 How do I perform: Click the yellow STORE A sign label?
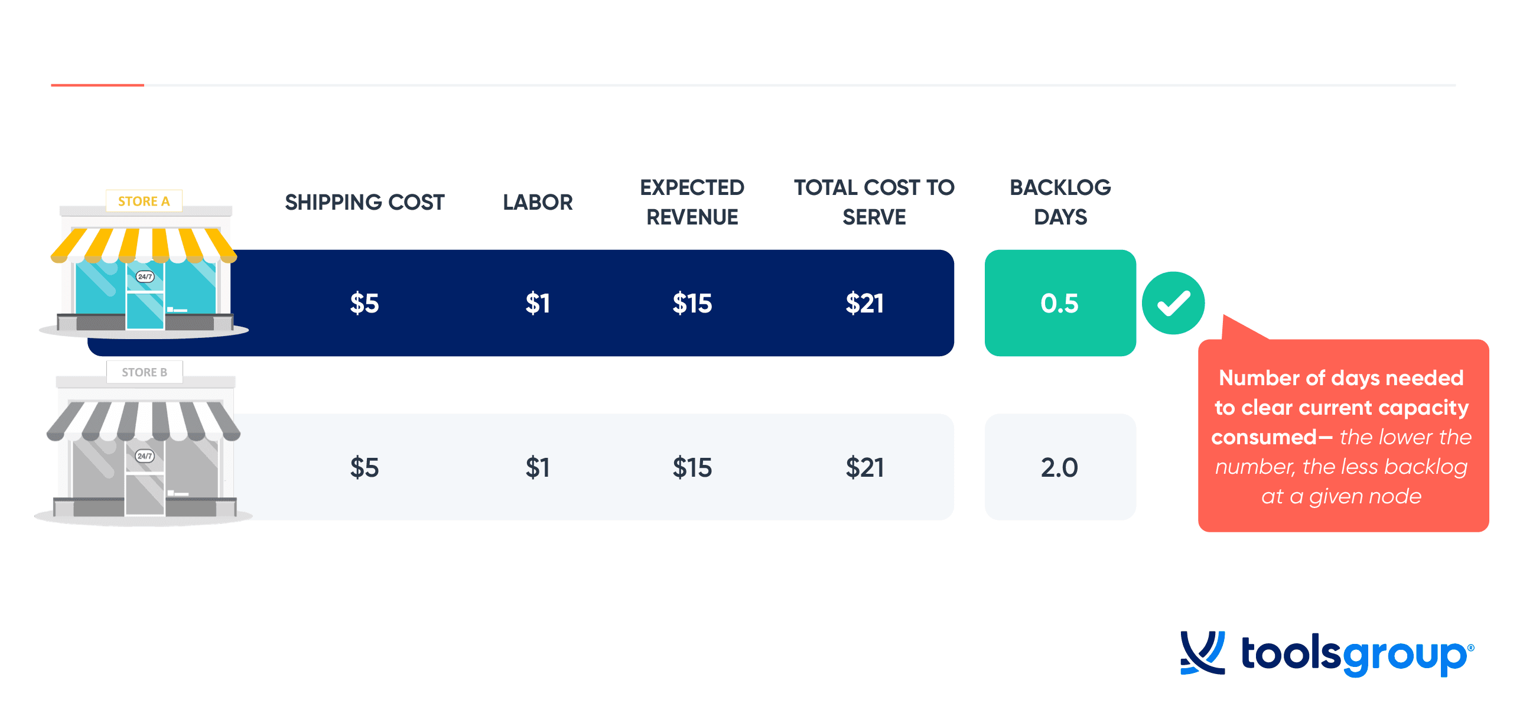point(144,201)
